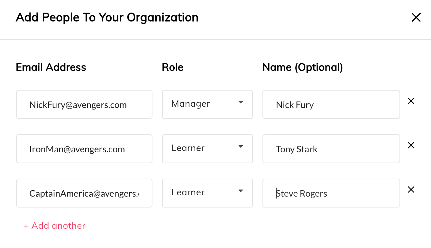This screenshot has height=248, width=431.
Task: Click the NickFury@avengers.com email field
Action: click(x=84, y=104)
